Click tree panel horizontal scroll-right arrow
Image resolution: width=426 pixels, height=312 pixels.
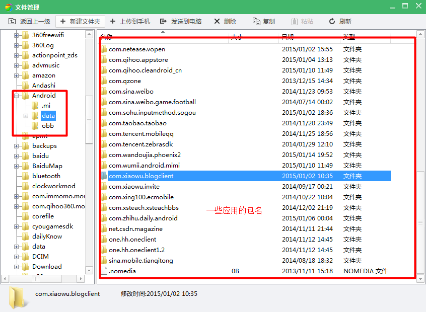point(81,279)
